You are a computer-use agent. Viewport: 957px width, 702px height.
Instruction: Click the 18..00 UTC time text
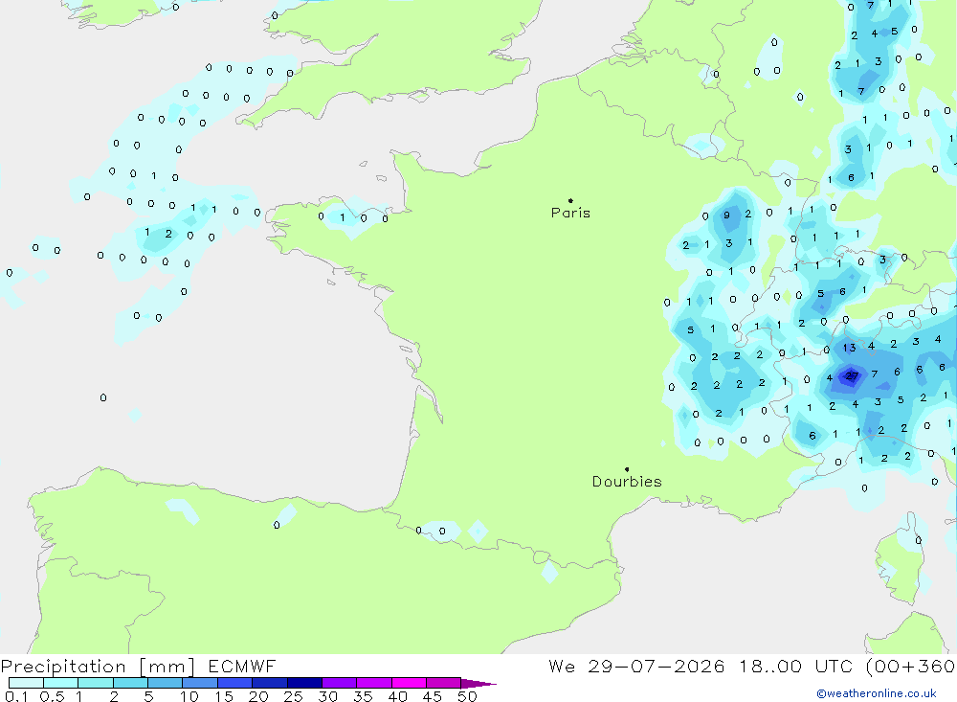point(795,666)
